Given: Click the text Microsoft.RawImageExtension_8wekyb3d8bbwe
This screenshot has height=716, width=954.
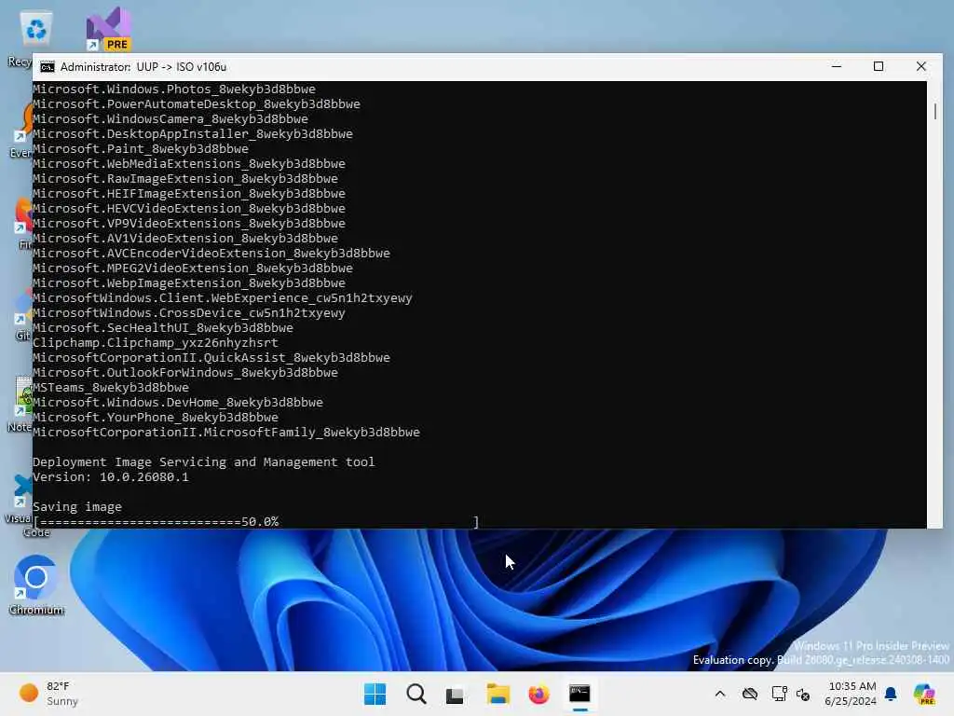Looking at the screenshot, I should [x=185, y=179].
